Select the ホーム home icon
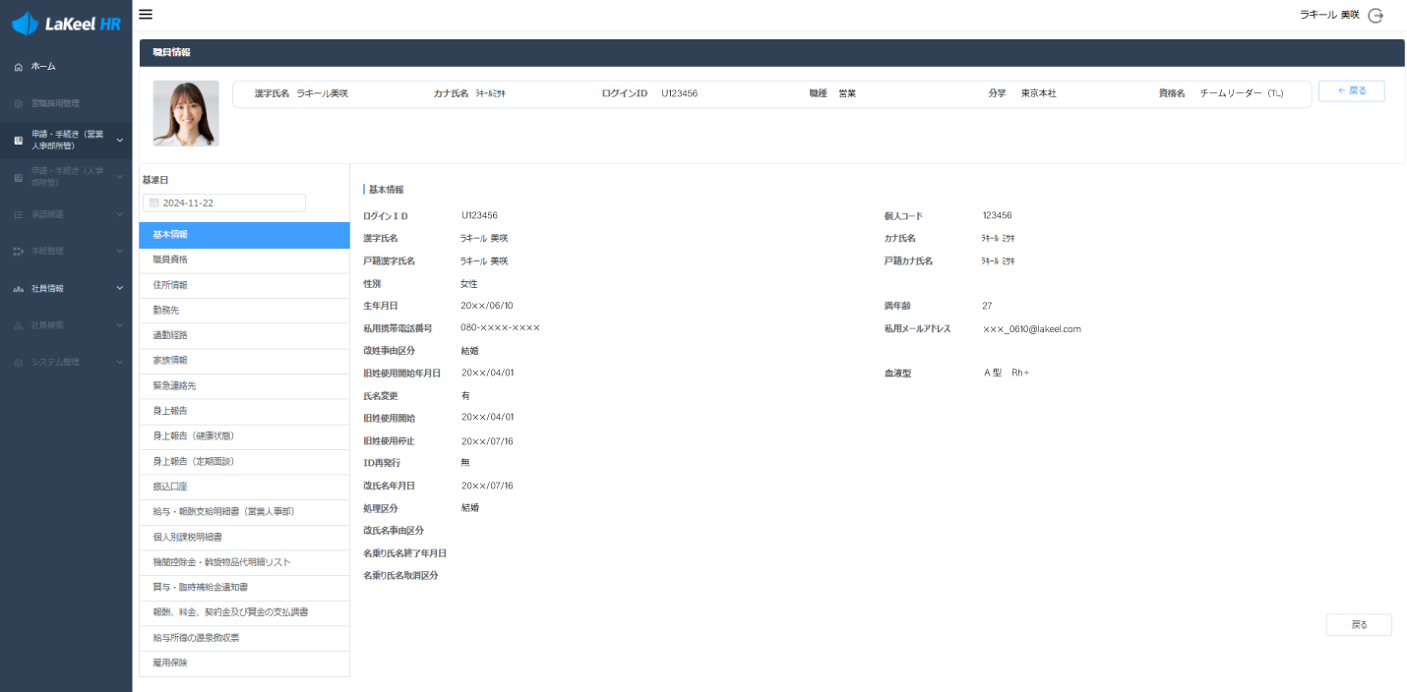The width and height of the screenshot is (1407, 692). click(x=17, y=66)
